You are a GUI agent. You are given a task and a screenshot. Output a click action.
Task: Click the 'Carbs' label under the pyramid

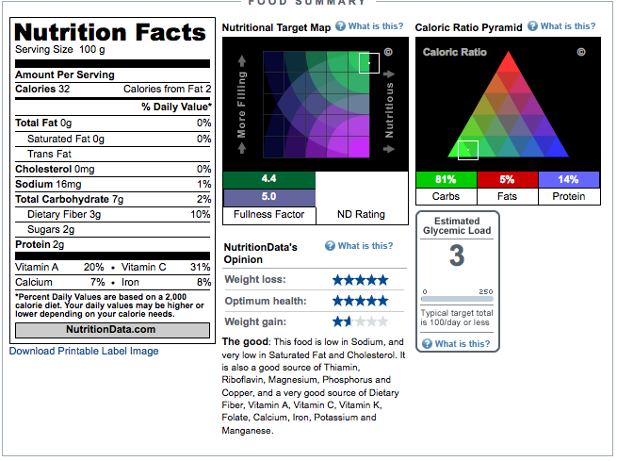tap(446, 196)
